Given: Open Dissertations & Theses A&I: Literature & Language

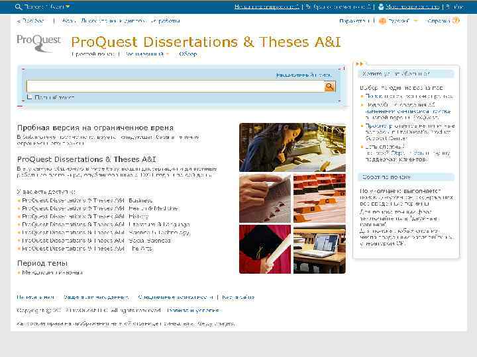Looking at the screenshot, I should pos(106,224).
